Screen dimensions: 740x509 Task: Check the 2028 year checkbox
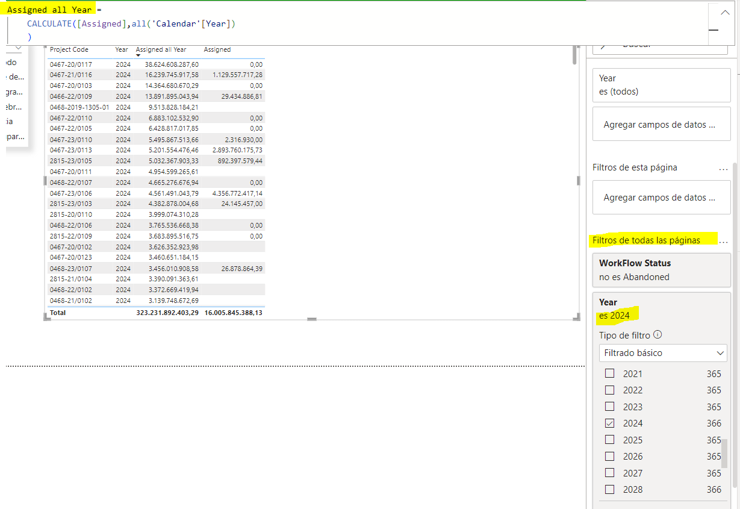pos(610,489)
